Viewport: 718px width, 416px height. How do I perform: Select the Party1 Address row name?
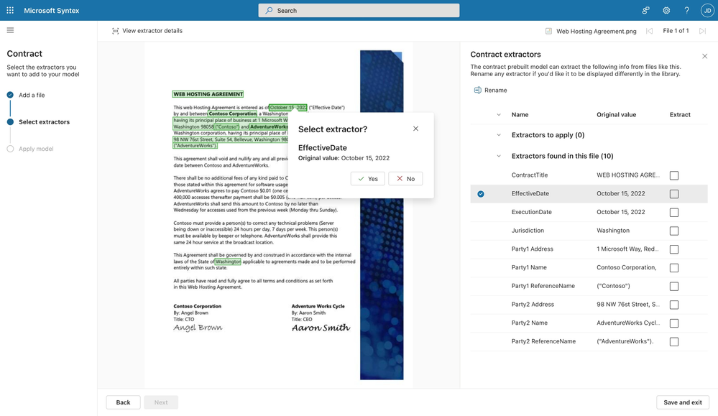(x=532, y=249)
